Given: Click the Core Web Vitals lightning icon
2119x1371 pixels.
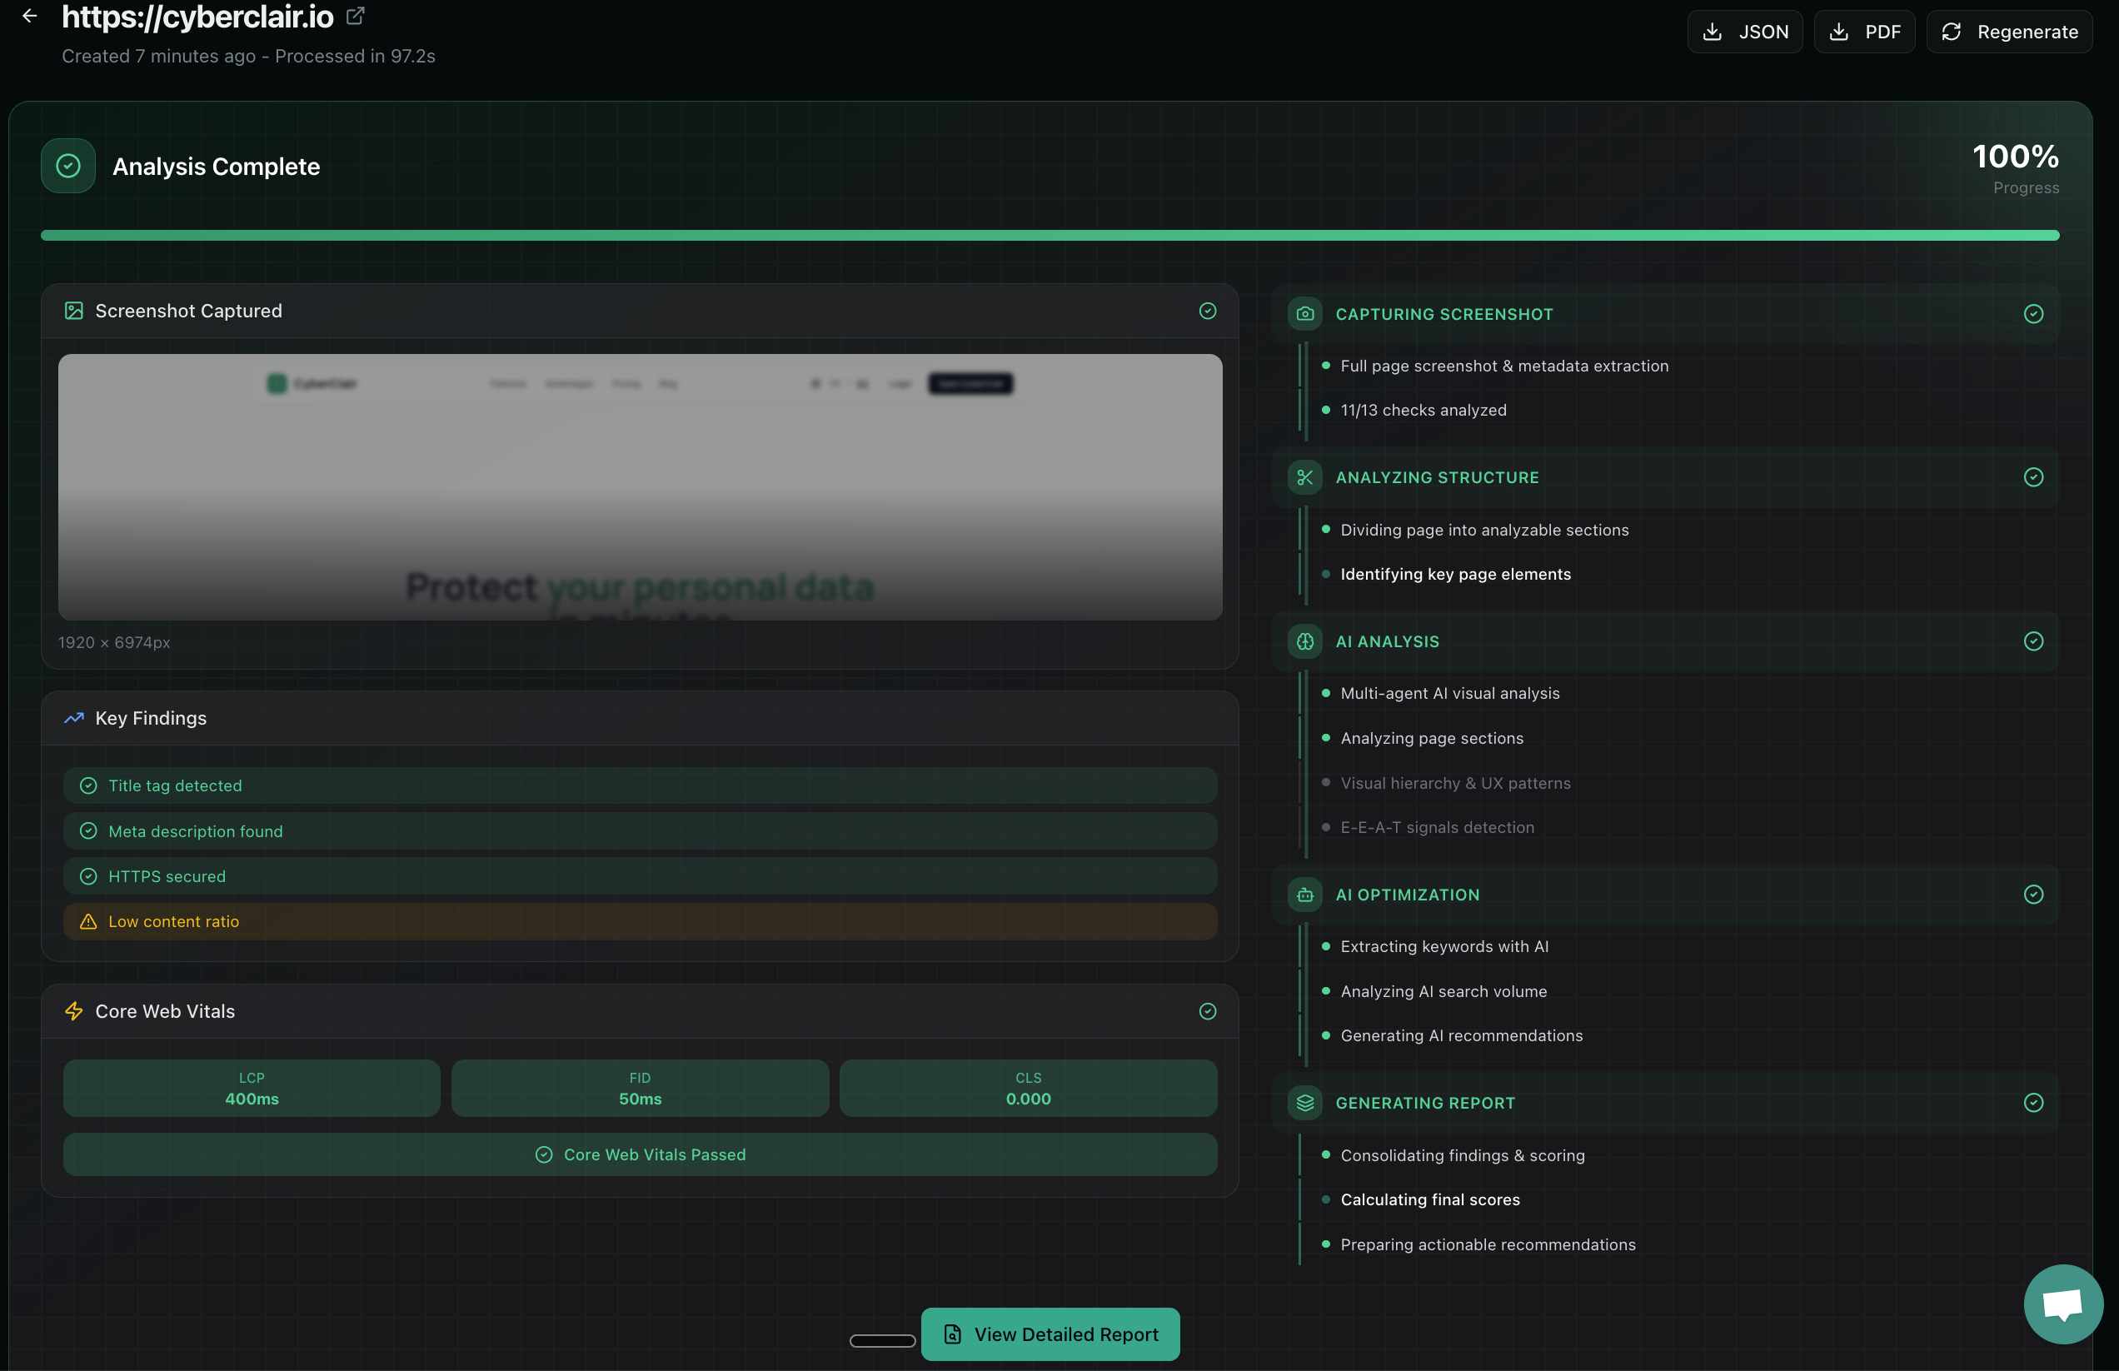Looking at the screenshot, I should (x=72, y=1011).
